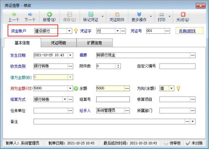This screenshot has height=149, width=209.
Task: Click lightbulb hint next to 资金账户
Action: coord(76,31)
